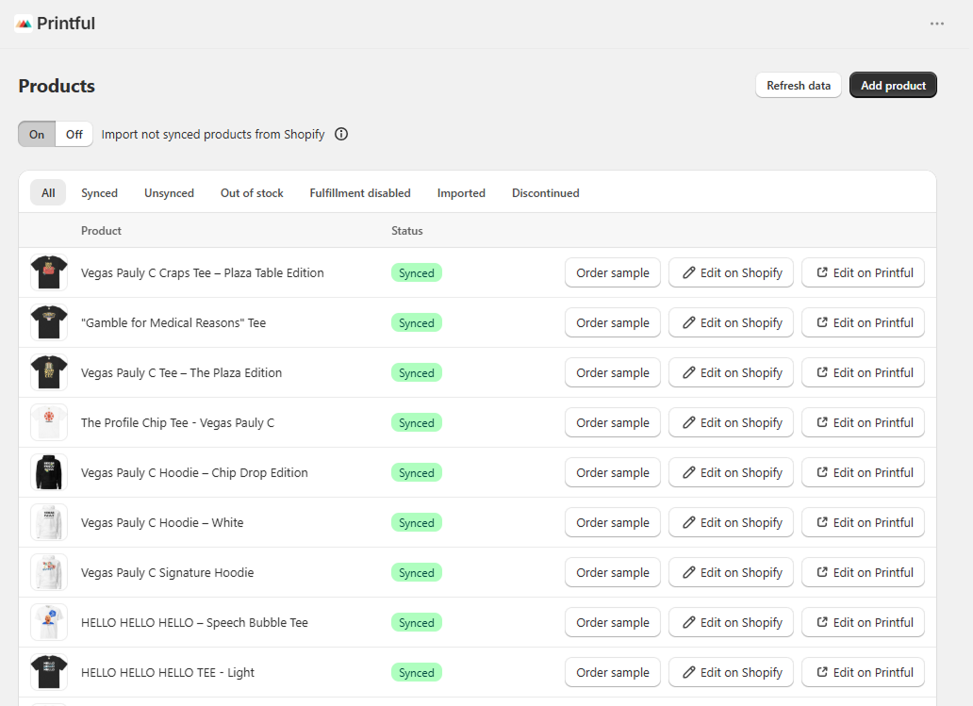Screen dimensions: 973x706
Task: Click the Printful logo icon
Action: pos(24,24)
